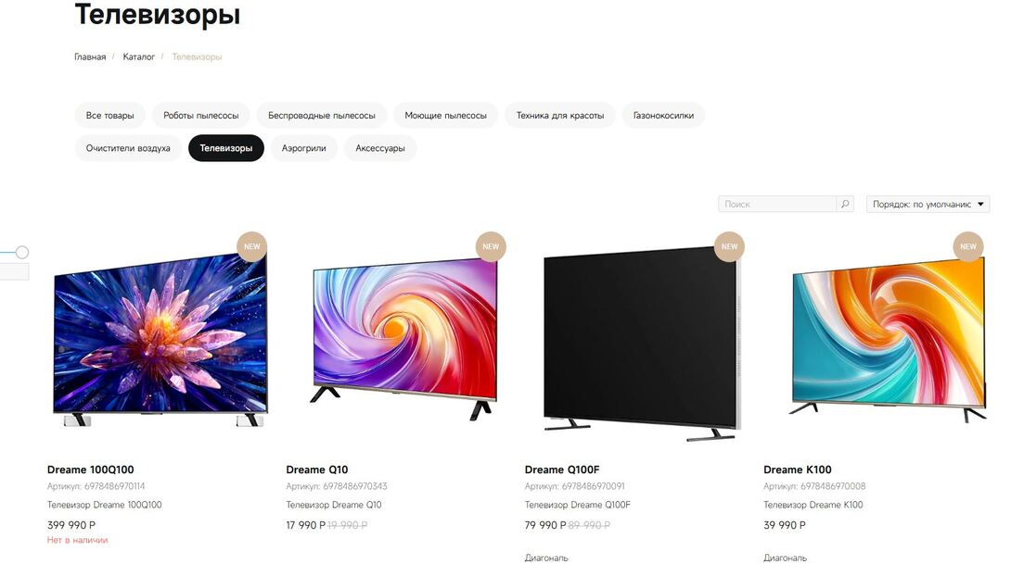The width and height of the screenshot is (1011, 564).
Task: Open the Dreame K100 product title
Action: click(797, 470)
